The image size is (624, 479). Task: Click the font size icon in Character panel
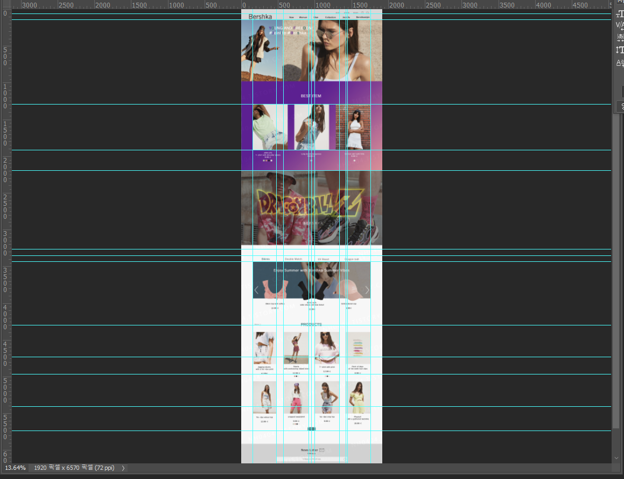point(620,14)
